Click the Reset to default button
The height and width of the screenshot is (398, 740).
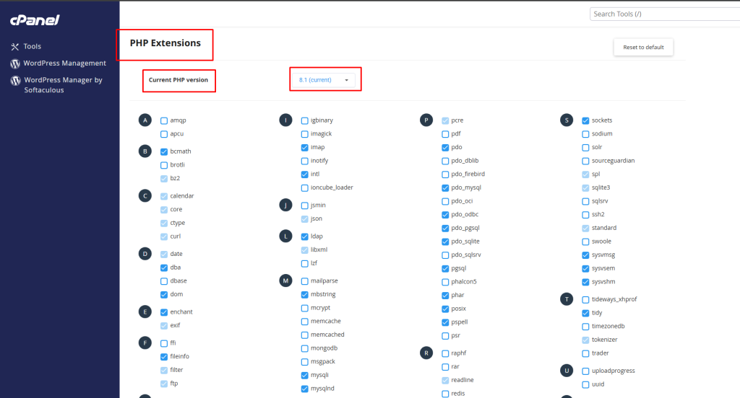[643, 47]
